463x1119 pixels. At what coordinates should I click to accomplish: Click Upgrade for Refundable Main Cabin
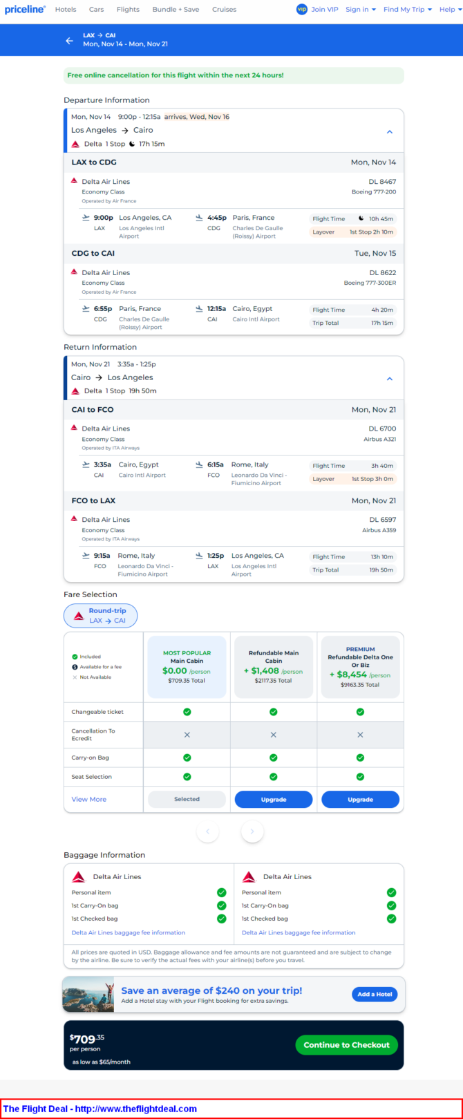274,799
